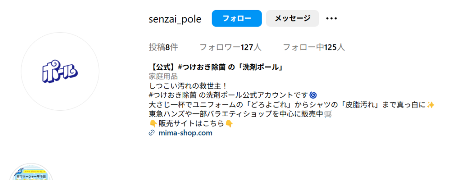Screen dimensions: 470x180
Task: Click the chain link icon beside mima-shop.com
Action: click(151, 133)
